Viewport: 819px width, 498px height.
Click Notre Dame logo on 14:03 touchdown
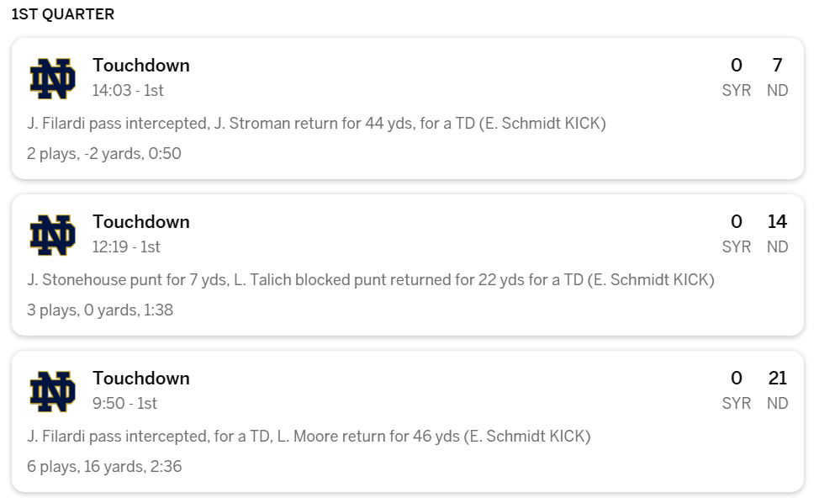[x=52, y=78]
